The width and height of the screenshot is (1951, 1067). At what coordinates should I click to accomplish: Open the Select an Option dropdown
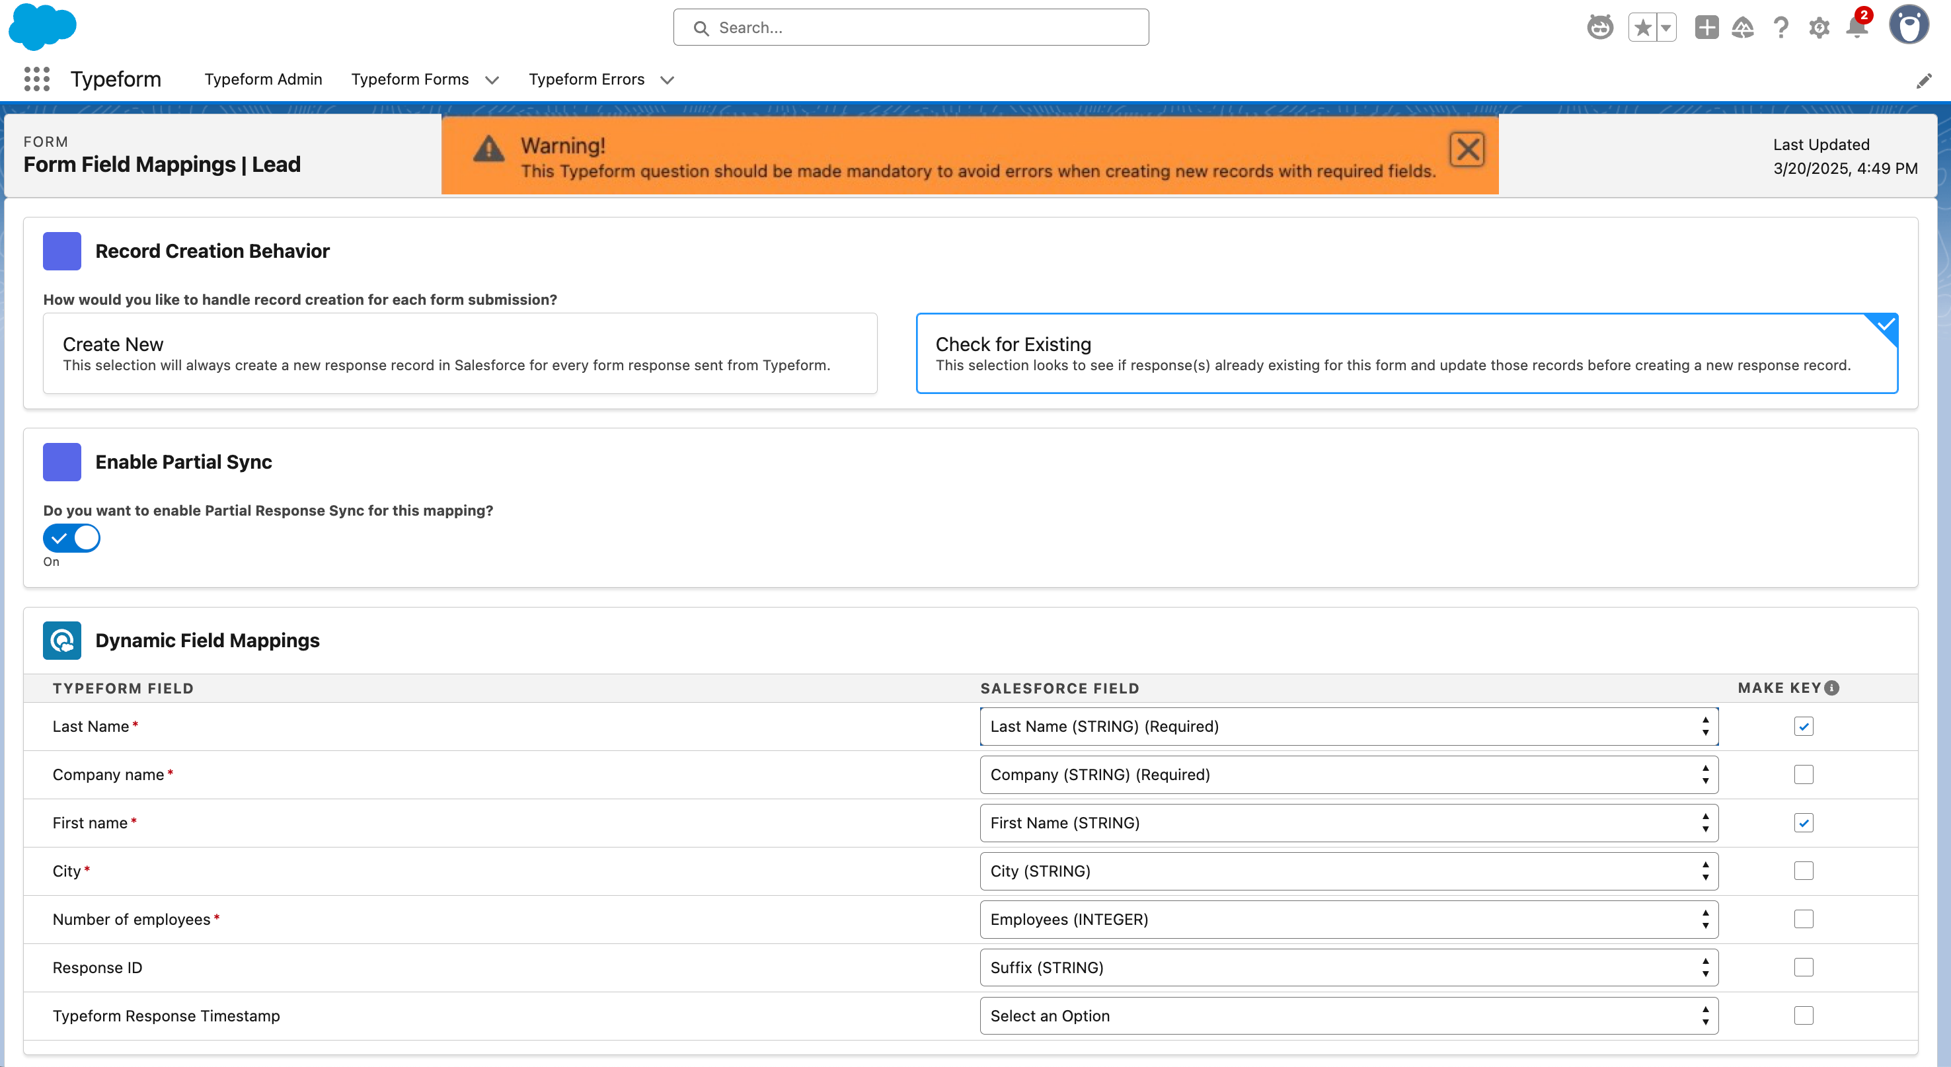[x=1349, y=1015]
